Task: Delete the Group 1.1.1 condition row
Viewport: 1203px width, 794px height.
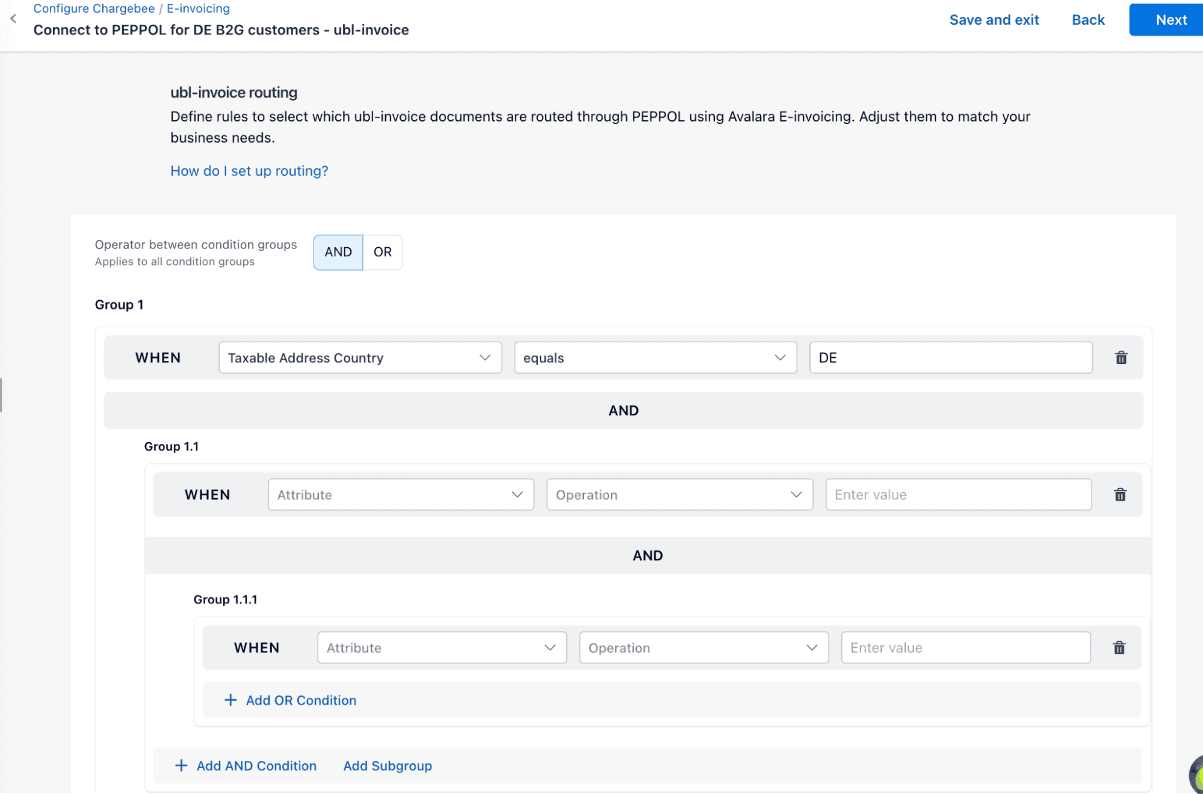Action: point(1119,648)
